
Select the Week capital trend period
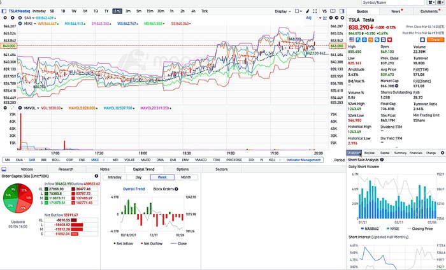tap(162, 178)
